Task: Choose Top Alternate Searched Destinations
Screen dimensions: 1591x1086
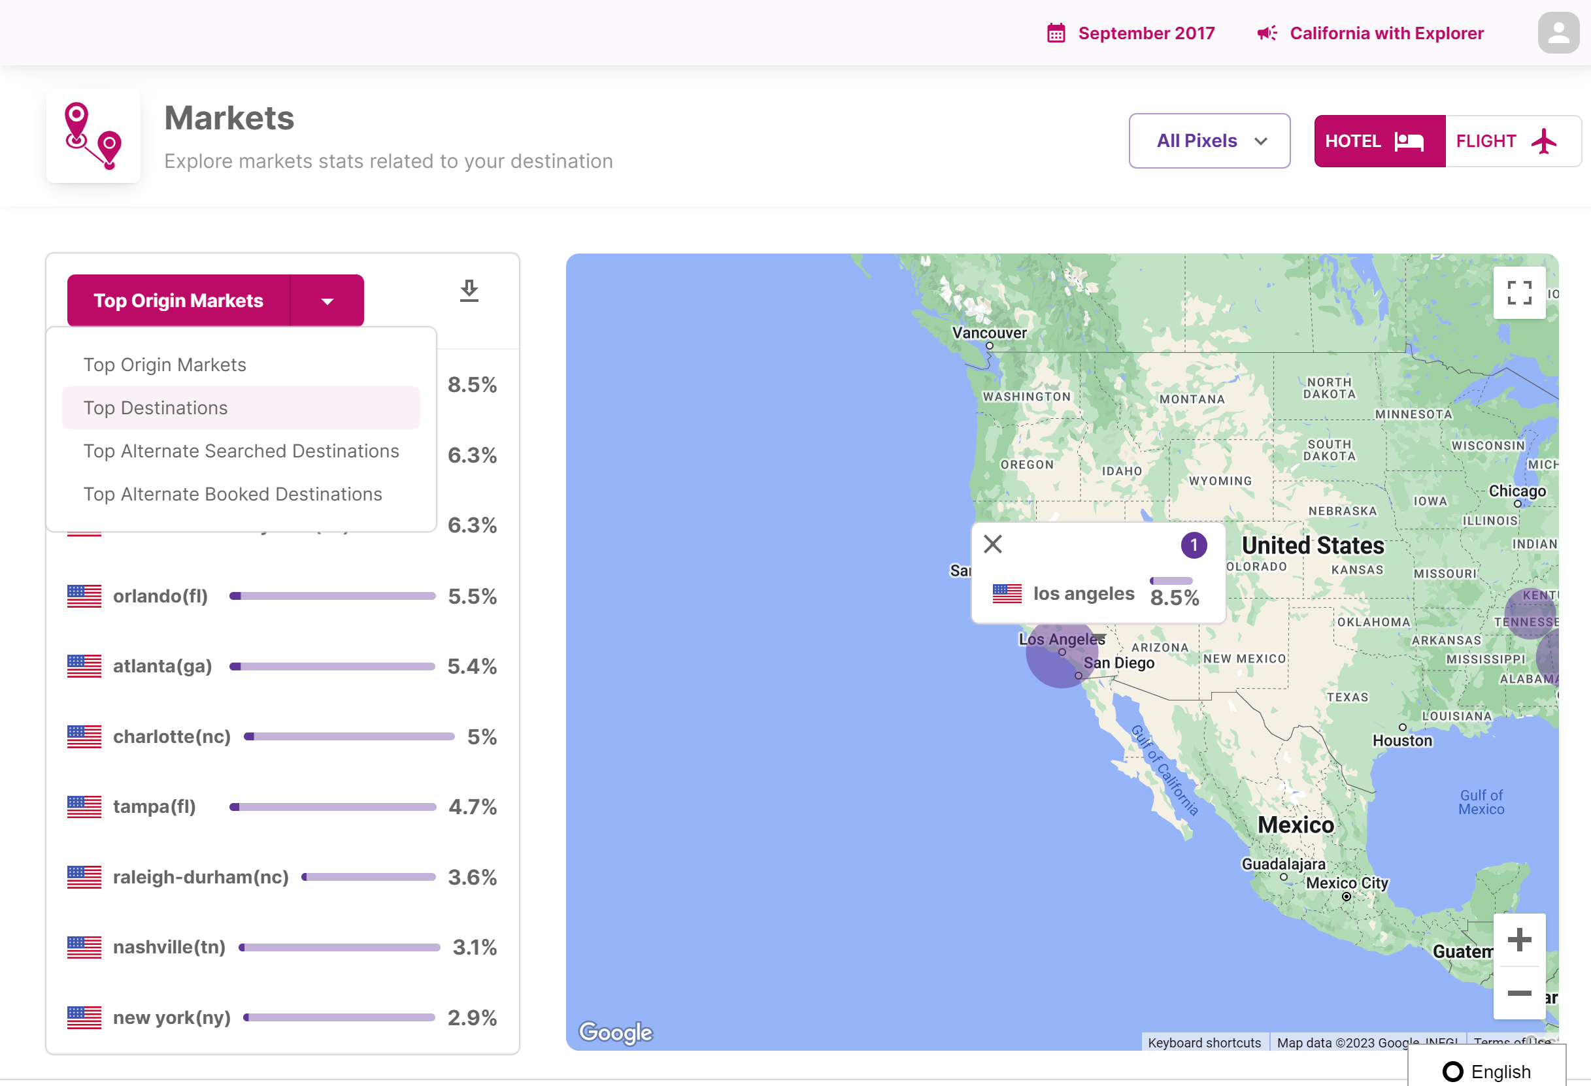Action: click(x=241, y=451)
